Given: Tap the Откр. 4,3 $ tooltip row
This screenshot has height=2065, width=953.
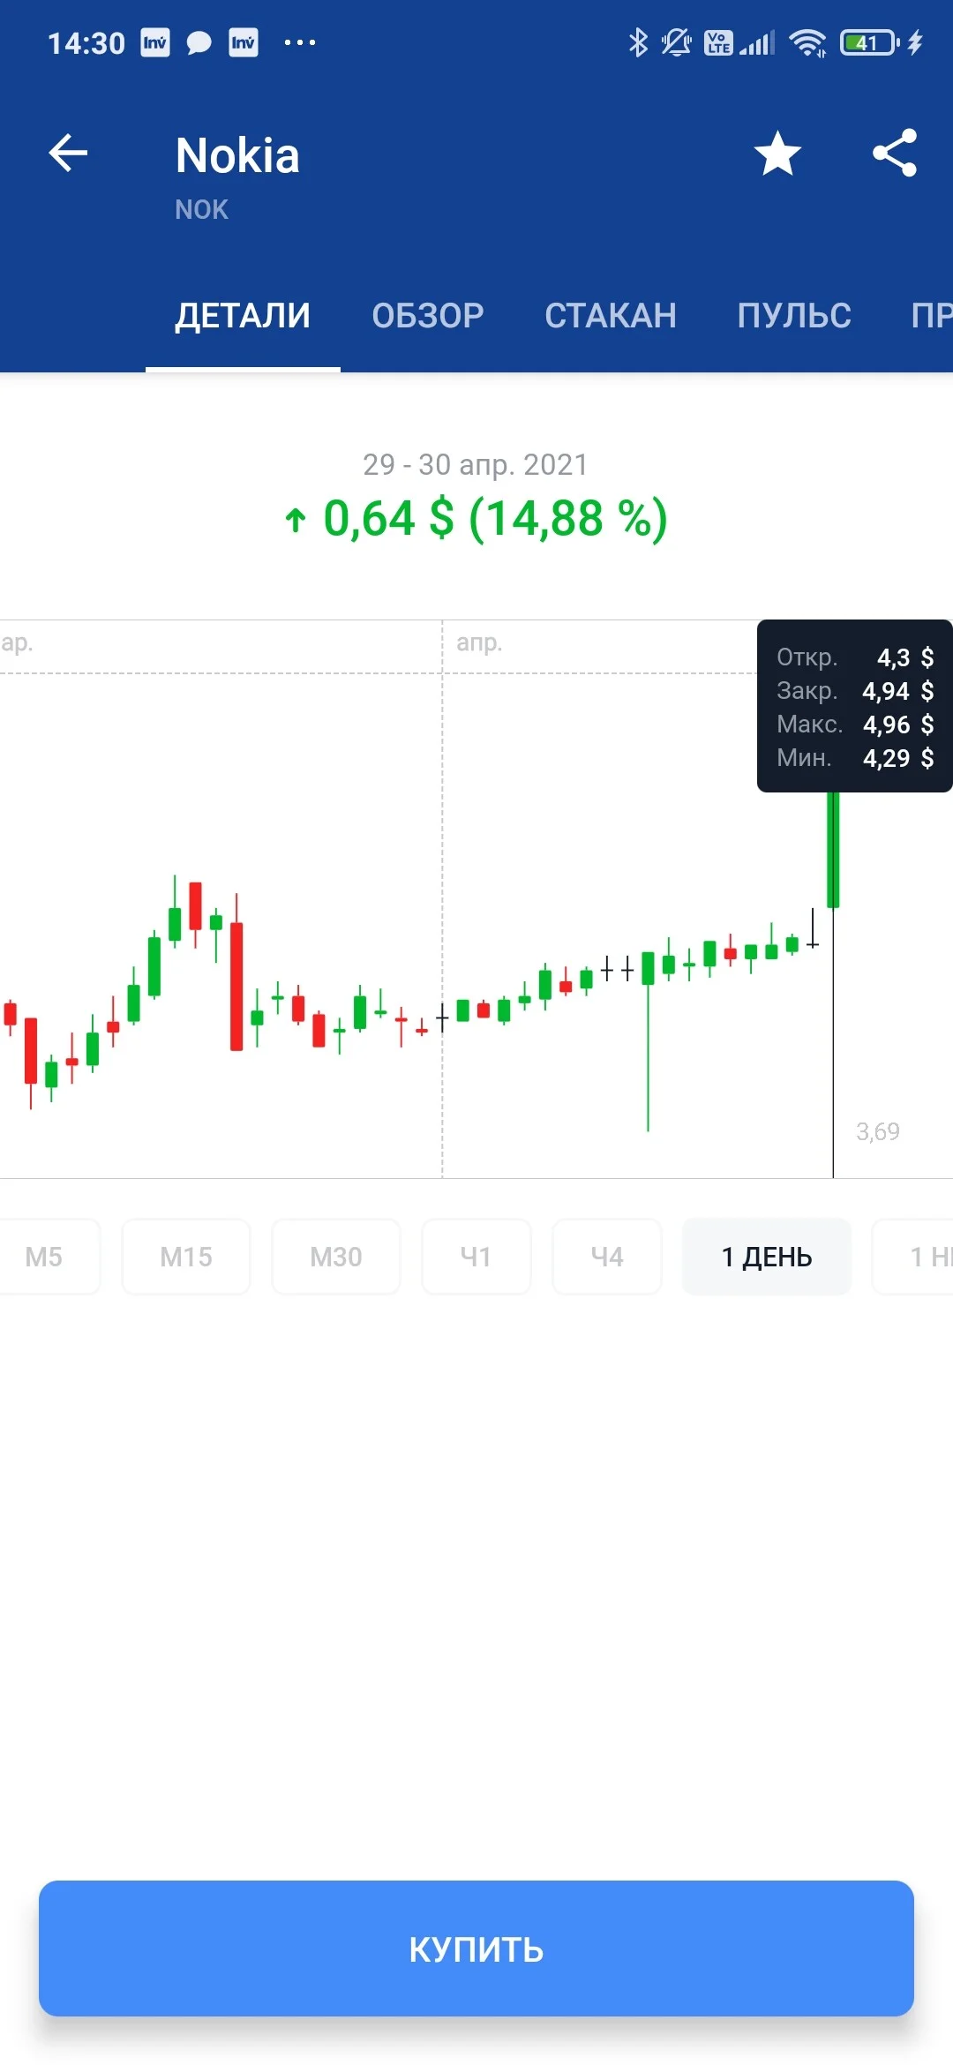Looking at the screenshot, I should coord(855,657).
